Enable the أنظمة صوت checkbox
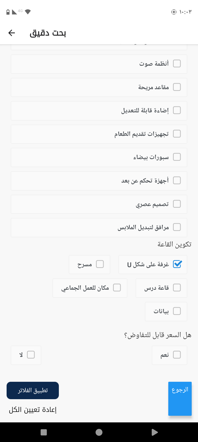 177,64
